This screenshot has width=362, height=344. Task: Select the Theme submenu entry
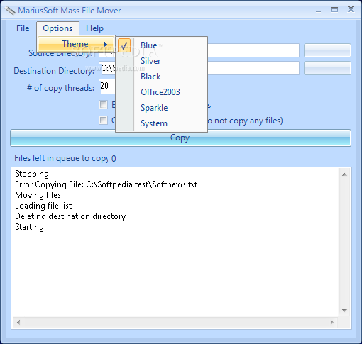click(x=76, y=44)
